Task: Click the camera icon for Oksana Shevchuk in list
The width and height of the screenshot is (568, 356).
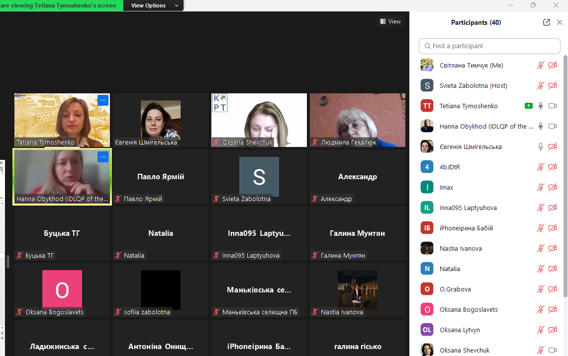Action: 553,350
